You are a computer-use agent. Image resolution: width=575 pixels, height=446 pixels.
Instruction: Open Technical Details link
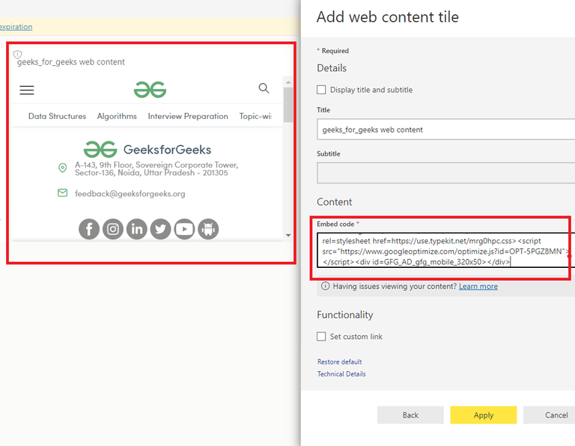pos(341,374)
